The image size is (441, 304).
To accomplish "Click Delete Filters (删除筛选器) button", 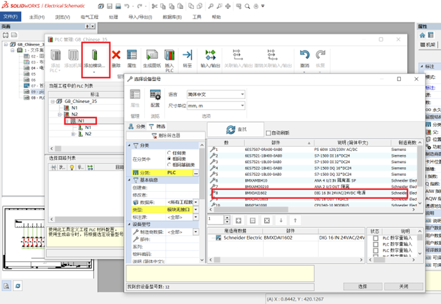I will (x=166, y=135).
